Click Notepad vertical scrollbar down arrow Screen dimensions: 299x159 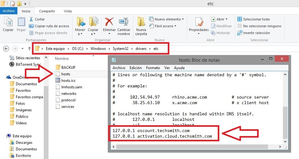click(x=285, y=142)
